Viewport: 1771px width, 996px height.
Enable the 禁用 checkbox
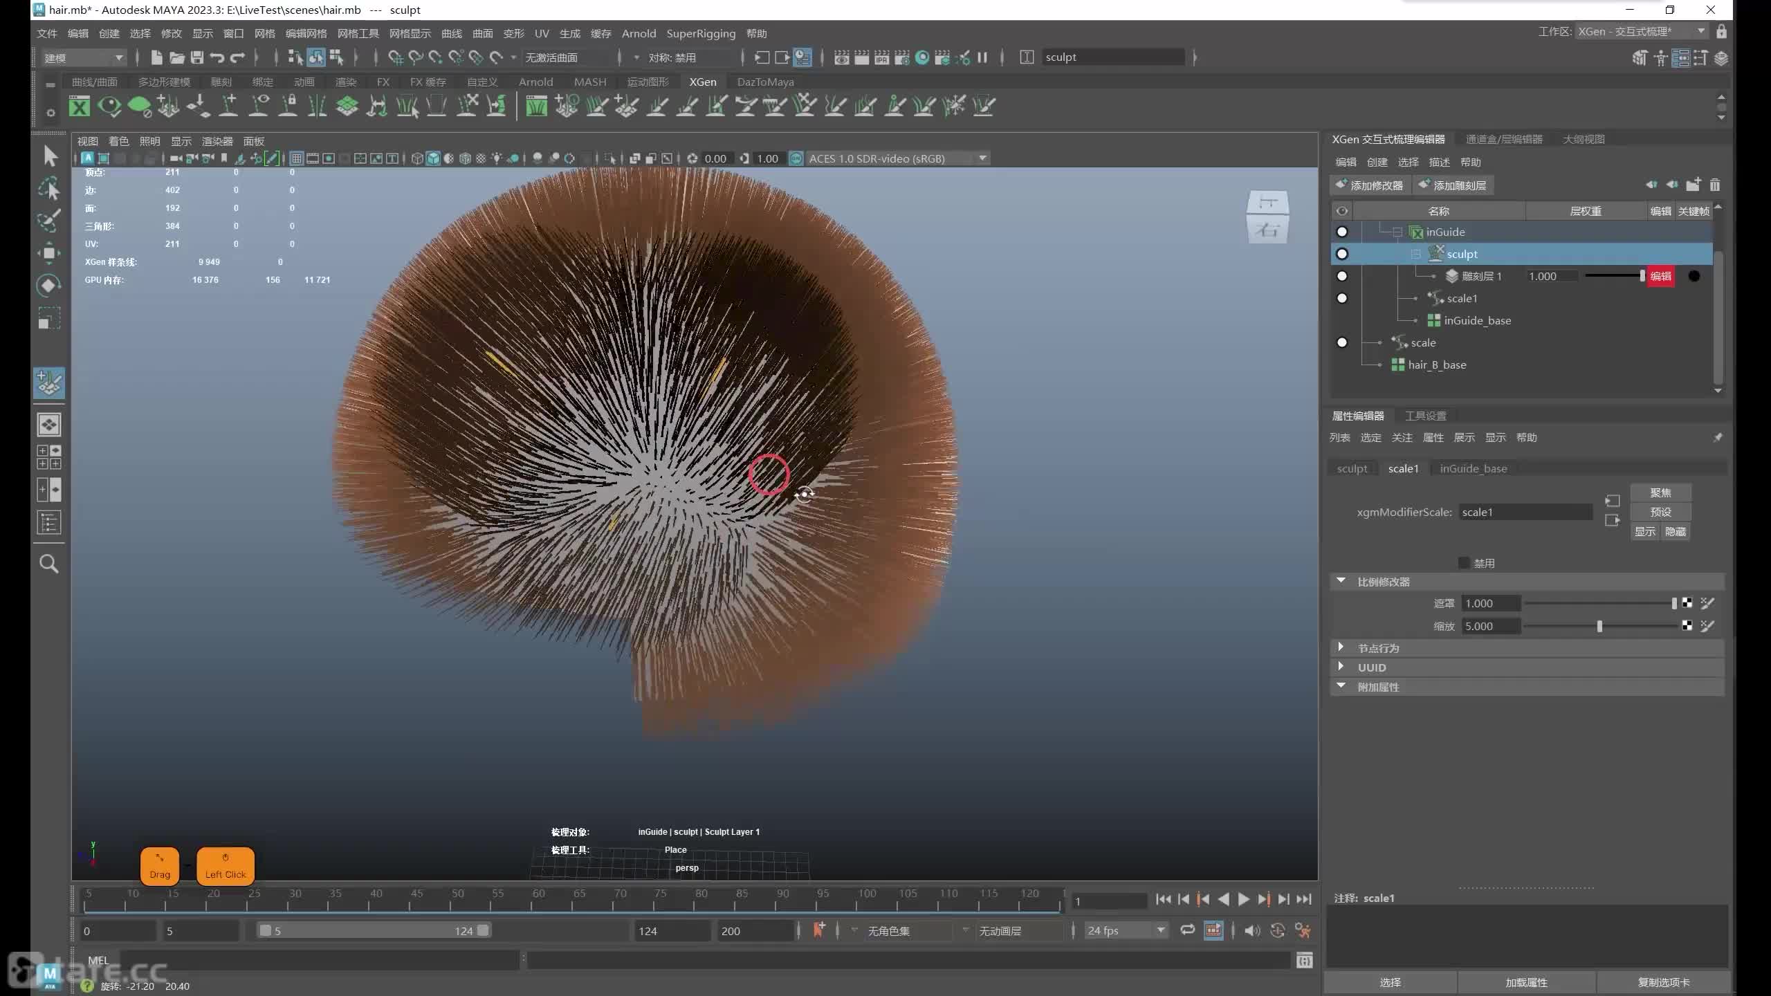click(1464, 563)
